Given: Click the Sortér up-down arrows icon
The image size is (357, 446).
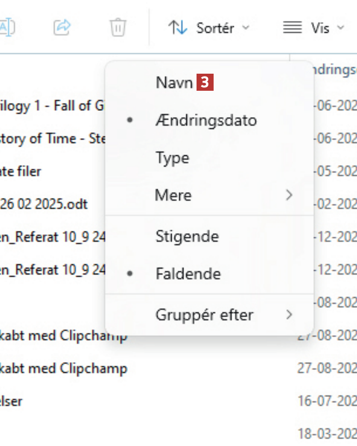Looking at the screenshot, I should tap(178, 27).
